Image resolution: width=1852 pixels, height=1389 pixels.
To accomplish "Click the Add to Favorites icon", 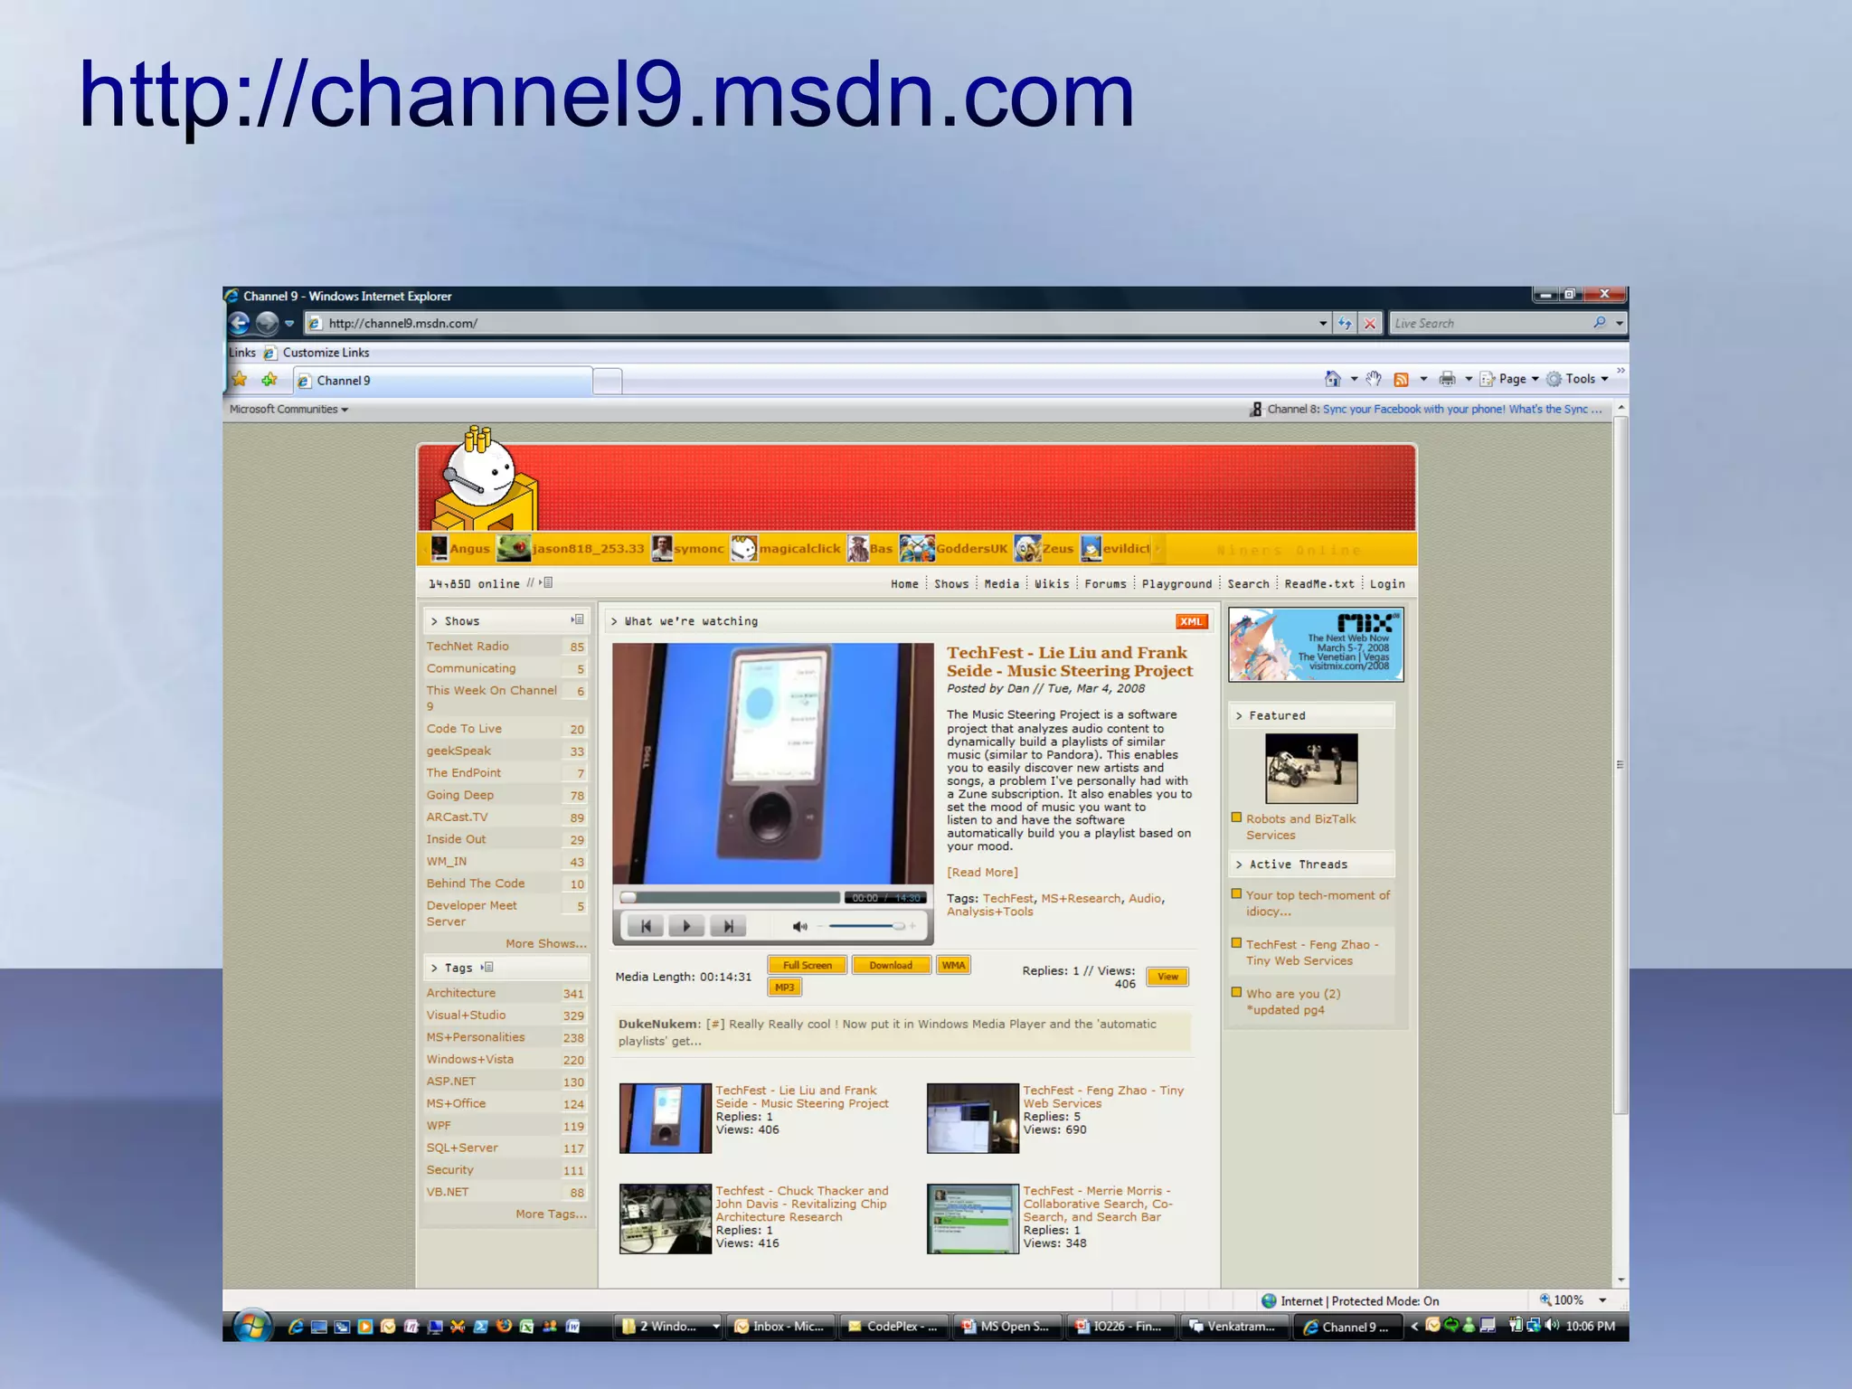I will pyautogui.click(x=269, y=380).
